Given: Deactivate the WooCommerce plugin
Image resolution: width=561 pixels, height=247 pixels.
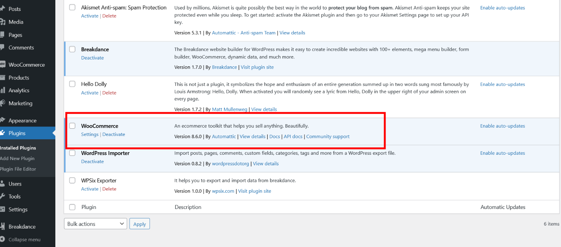Looking at the screenshot, I should (x=114, y=134).
